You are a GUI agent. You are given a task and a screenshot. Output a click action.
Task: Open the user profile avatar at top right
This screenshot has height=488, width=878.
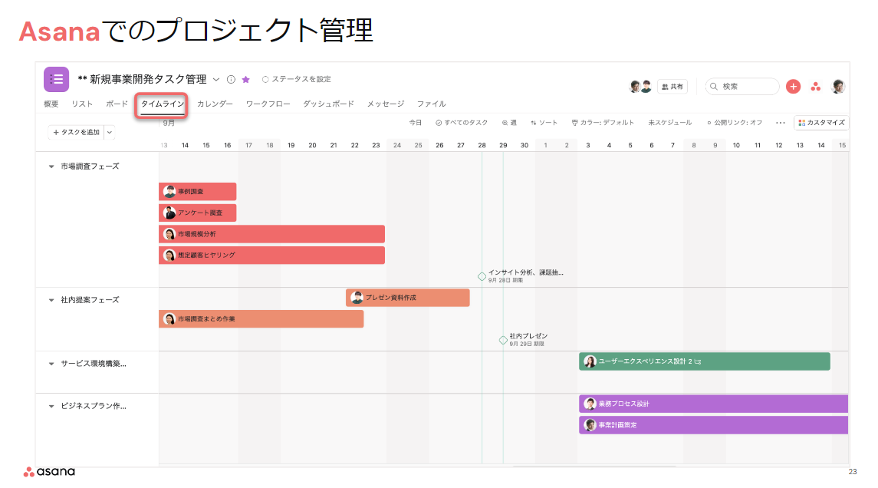tap(838, 86)
